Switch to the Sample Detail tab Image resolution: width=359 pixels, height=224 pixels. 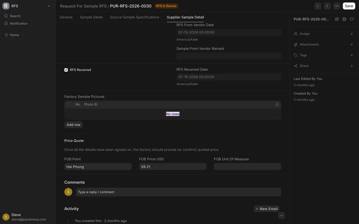point(91,17)
